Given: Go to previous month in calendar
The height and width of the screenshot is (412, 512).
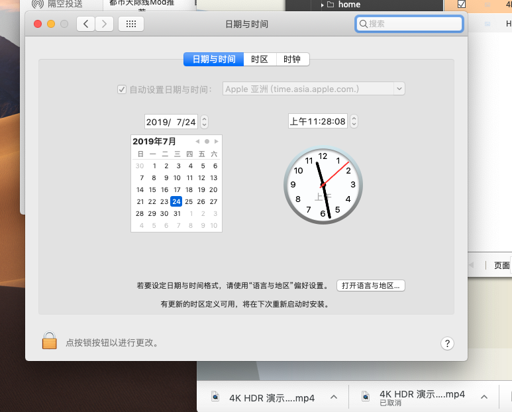Looking at the screenshot, I should pyautogui.click(x=197, y=141).
